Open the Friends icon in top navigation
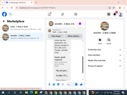127x95 pixels. point(62,14)
